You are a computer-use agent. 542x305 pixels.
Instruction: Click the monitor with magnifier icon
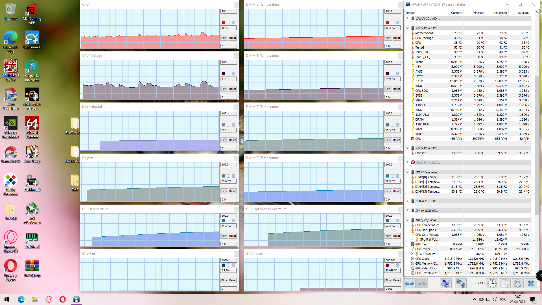pos(445,283)
